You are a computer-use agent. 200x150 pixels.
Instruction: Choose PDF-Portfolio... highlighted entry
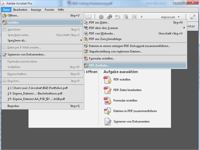tap(135, 65)
